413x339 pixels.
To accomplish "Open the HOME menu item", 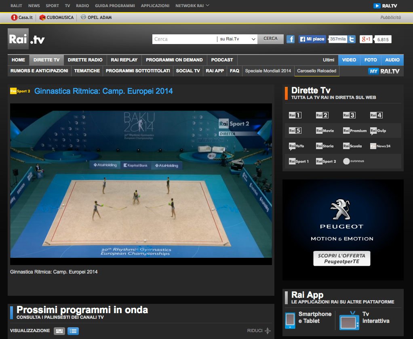I will click(x=19, y=60).
